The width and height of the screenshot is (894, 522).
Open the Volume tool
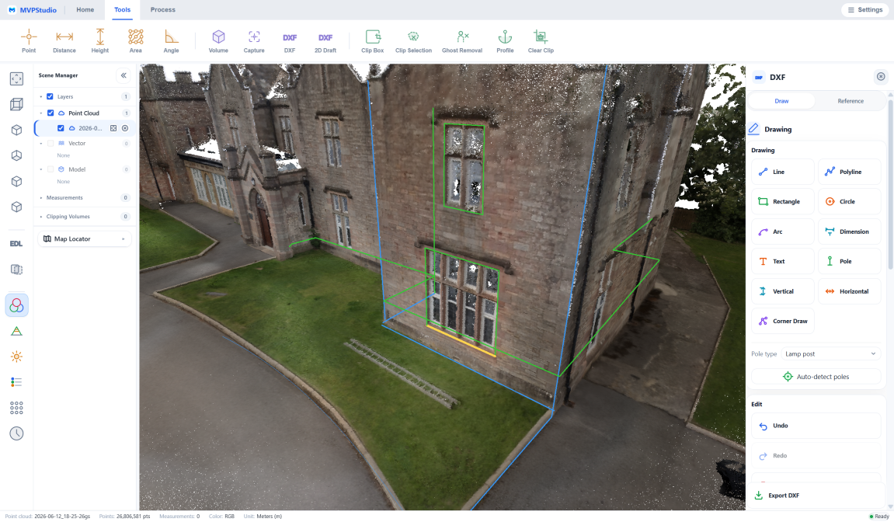click(218, 41)
